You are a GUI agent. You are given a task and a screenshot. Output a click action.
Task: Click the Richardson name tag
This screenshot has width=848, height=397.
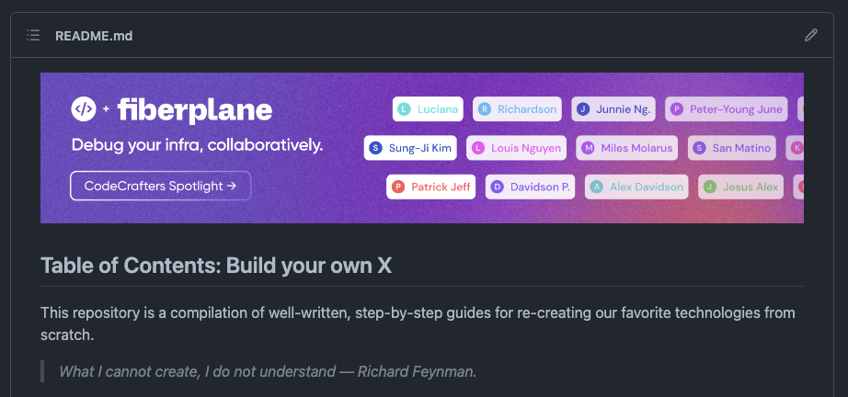pyautogui.click(x=517, y=109)
